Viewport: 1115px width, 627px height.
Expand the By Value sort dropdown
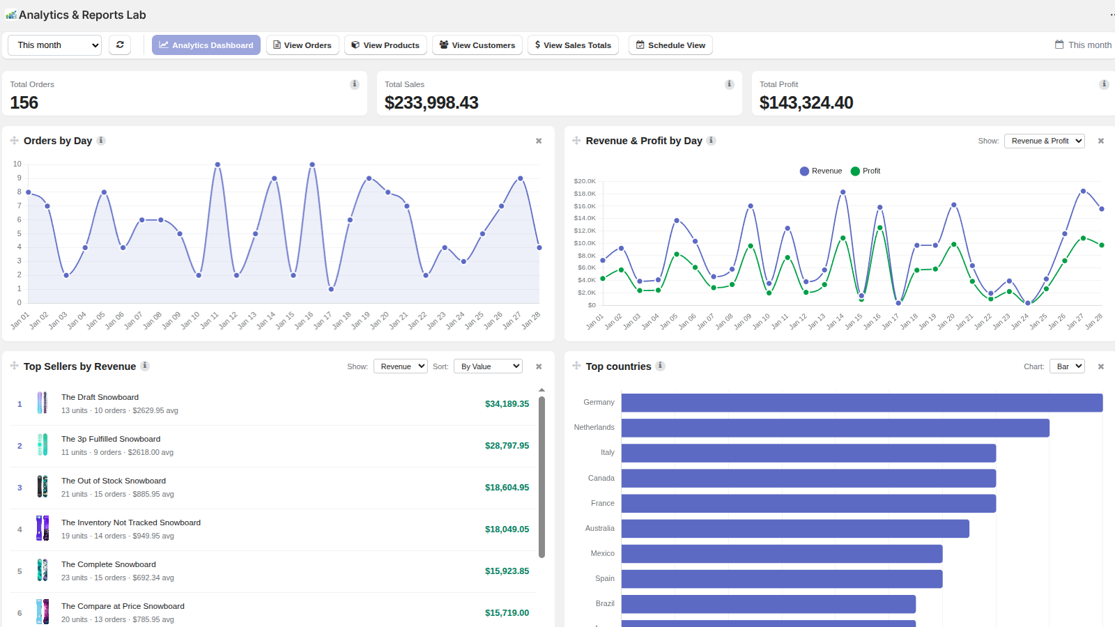[488, 366]
